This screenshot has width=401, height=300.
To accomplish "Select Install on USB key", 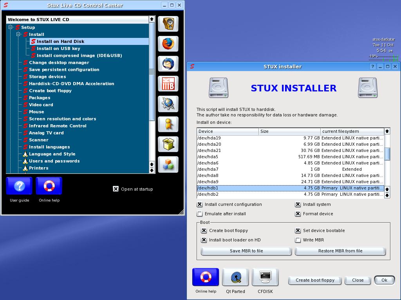I will click(x=58, y=48).
